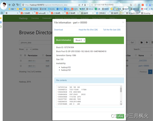Reload the page with the refresh icon
Screen dimensions: 153x121
click(x=14, y=5)
